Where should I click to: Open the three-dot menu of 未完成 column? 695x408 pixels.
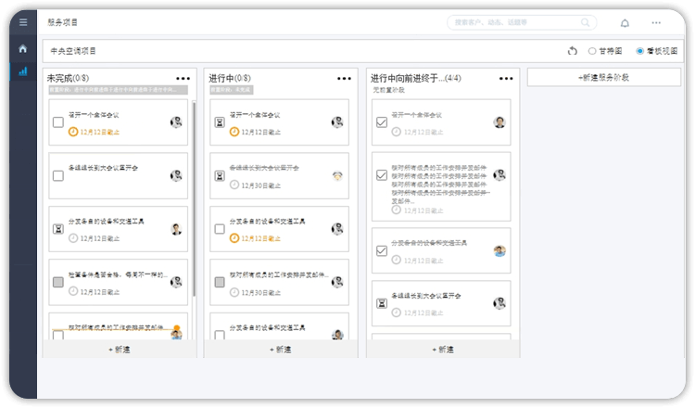[183, 79]
